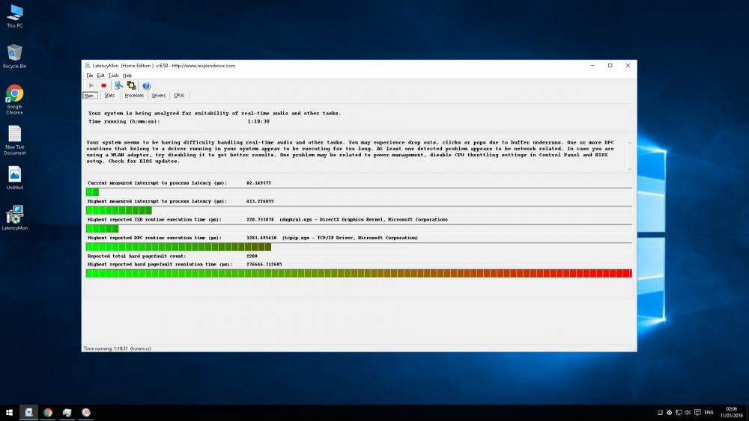
Task: Open the Tools menu
Action: [x=113, y=76]
